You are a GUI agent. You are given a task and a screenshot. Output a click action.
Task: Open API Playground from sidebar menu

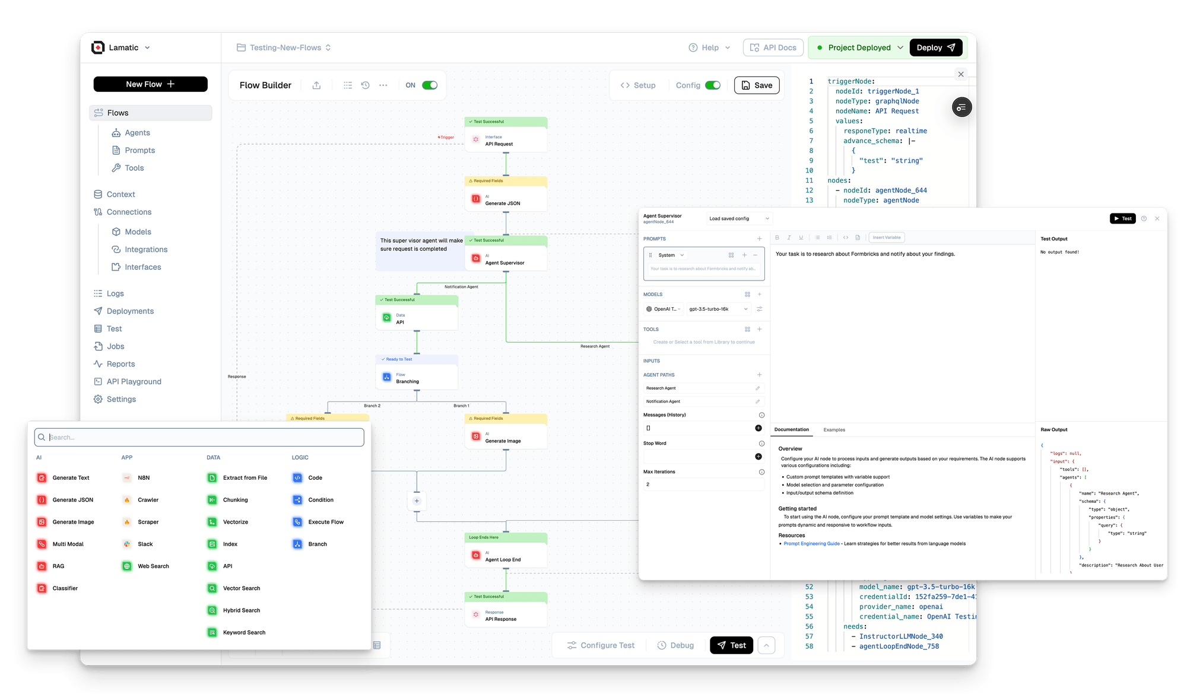(x=134, y=382)
